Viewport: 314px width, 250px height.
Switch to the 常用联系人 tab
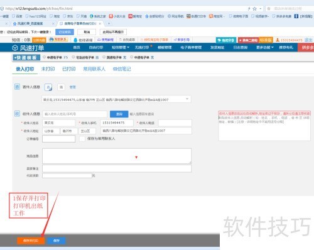click(x=94, y=69)
